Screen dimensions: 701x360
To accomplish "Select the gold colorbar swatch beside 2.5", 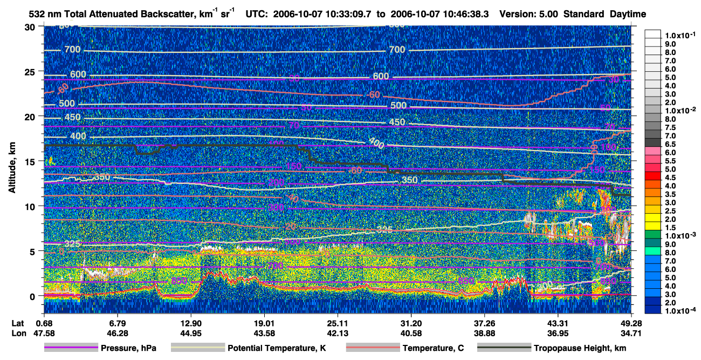I will coord(653,210).
